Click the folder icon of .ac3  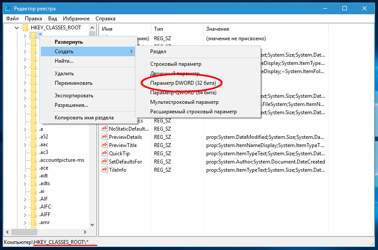click(33, 152)
